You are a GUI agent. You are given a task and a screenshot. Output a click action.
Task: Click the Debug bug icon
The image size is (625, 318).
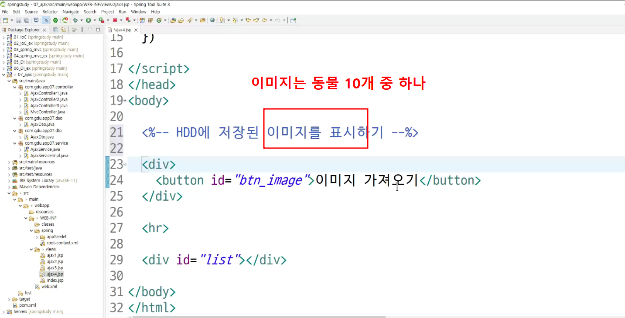point(75,20)
